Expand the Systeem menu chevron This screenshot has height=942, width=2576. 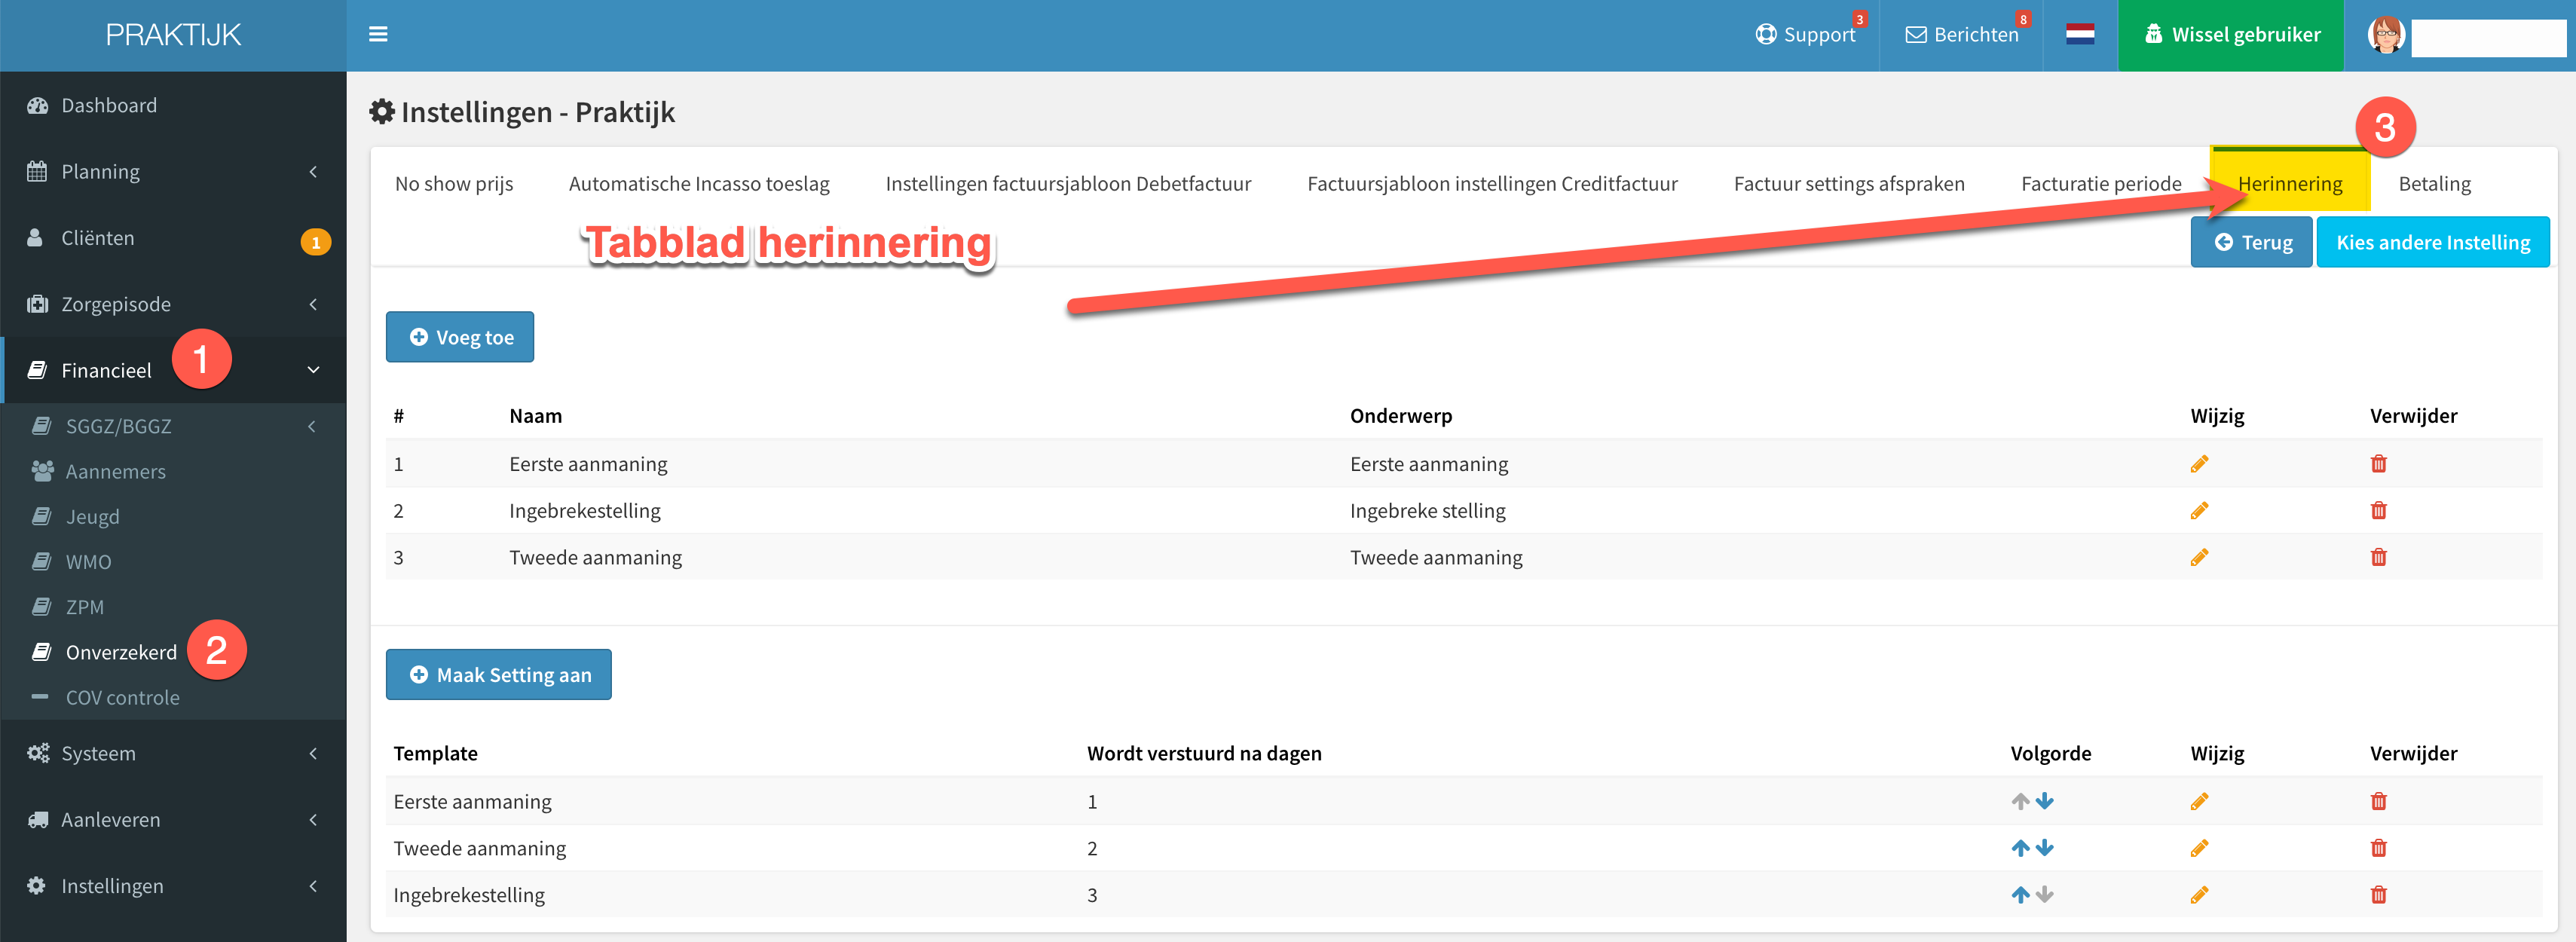click(x=313, y=753)
